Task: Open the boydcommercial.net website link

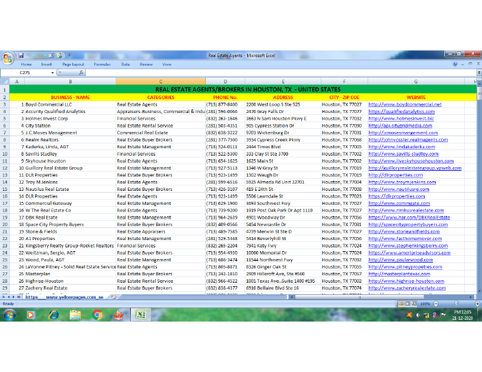Action: (x=405, y=105)
